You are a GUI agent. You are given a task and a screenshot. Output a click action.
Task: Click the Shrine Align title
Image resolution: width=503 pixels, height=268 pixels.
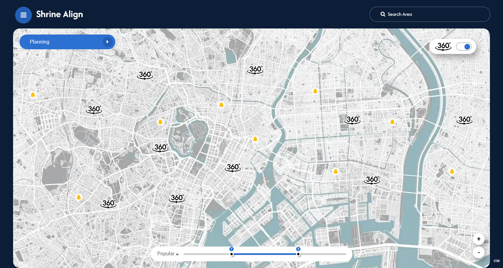(x=59, y=14)
